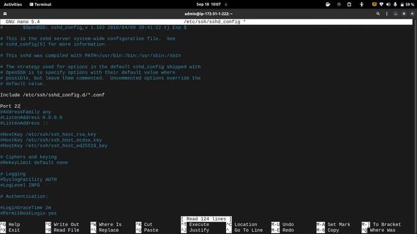Viewport: 417px width, 234px height.
Task: Click the '#PermitRootLogin yes' line
Action: pyautogui.click(x=29, y=213)
